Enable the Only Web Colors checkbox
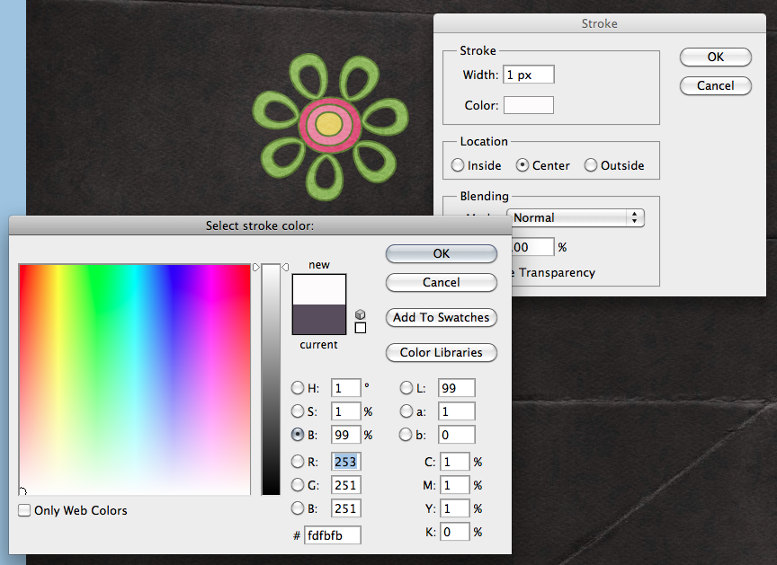The image size is (777, 565). (x=24, y=510)
